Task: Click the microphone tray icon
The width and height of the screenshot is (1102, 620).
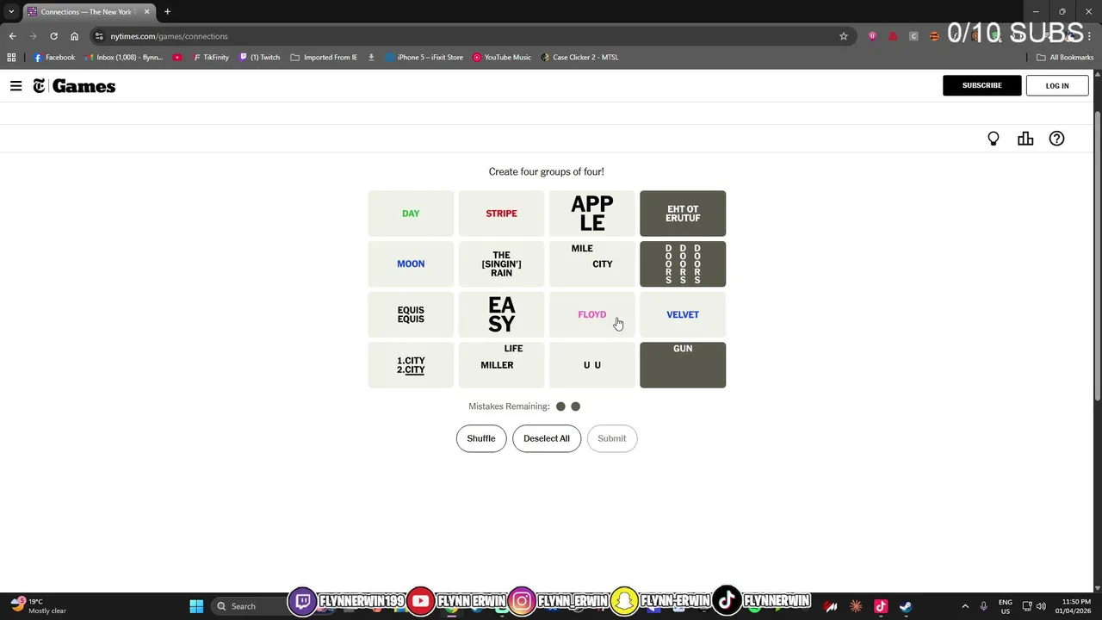Action: pyautogui.click(x=983, y=606)
